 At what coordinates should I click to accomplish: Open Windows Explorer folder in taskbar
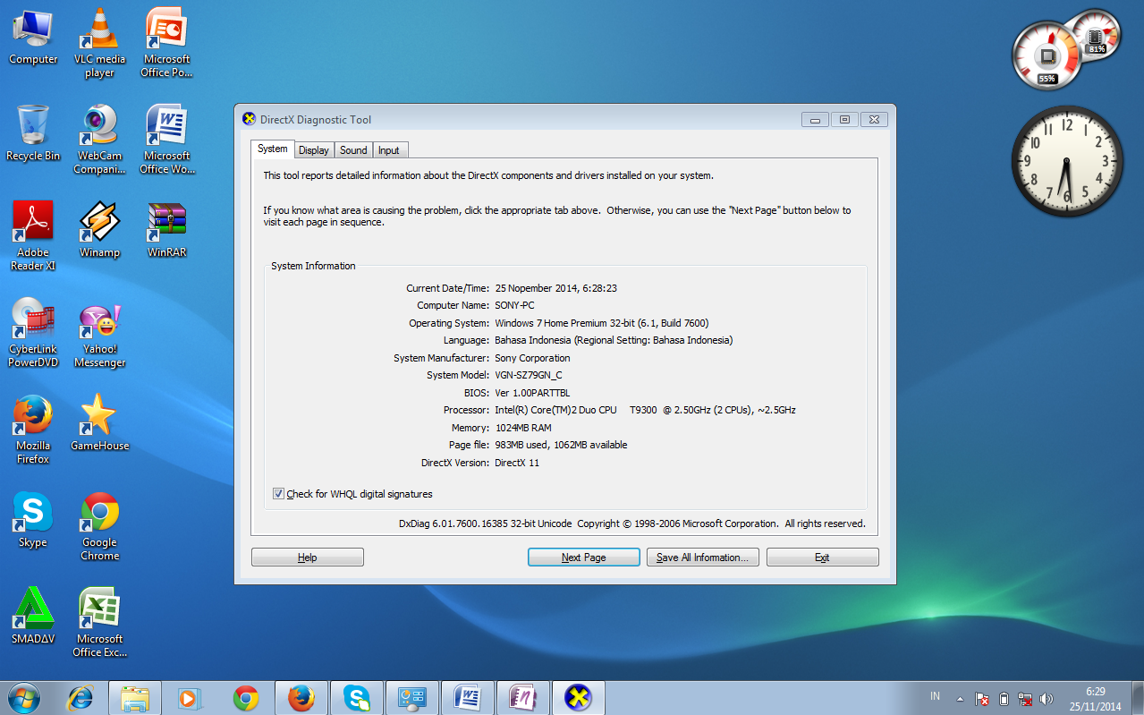tap(135, 697)
